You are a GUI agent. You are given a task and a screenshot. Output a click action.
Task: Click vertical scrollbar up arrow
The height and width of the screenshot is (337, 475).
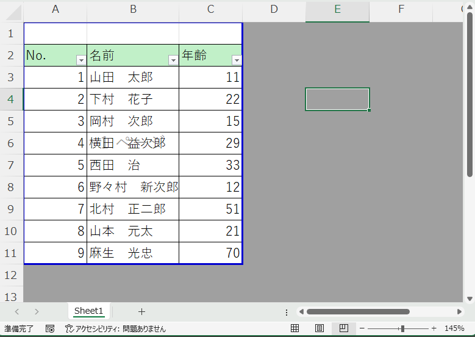pos(470,7)
